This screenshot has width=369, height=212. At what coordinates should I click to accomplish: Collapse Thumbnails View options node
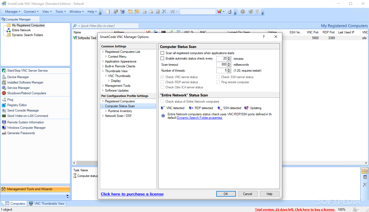tap(103, 71)
